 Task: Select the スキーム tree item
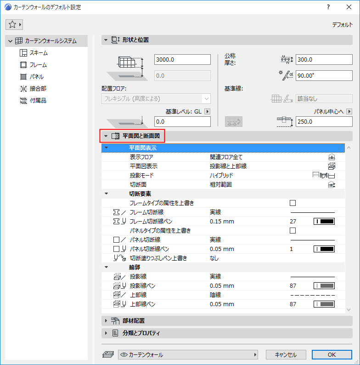pos(34,53)
